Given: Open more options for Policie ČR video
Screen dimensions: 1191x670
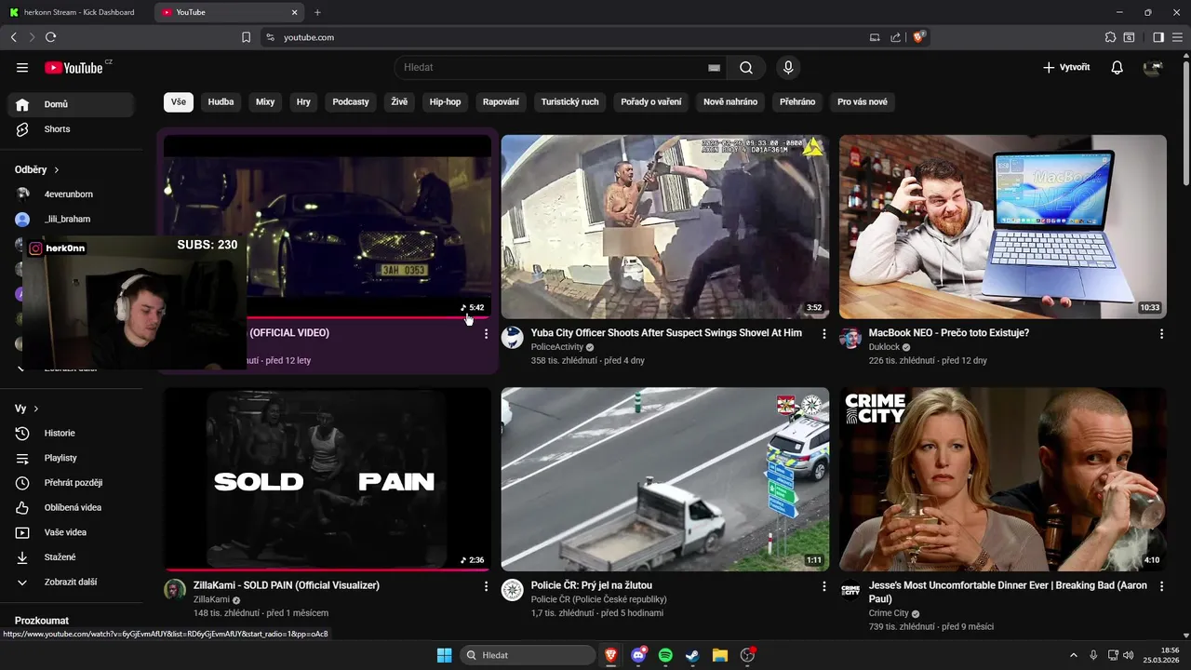Looking at the screenshot, I should coord(823,586).
